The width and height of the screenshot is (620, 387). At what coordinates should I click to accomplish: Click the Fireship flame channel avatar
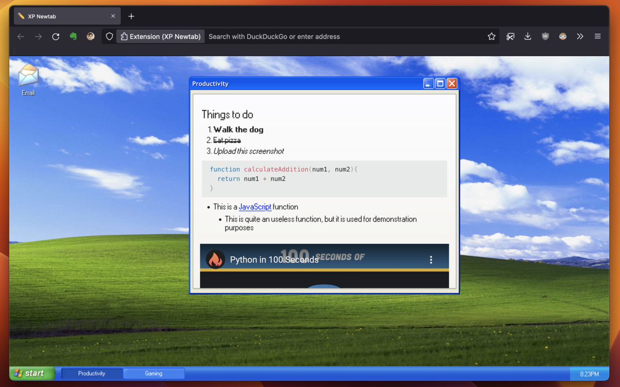[216, 259]
